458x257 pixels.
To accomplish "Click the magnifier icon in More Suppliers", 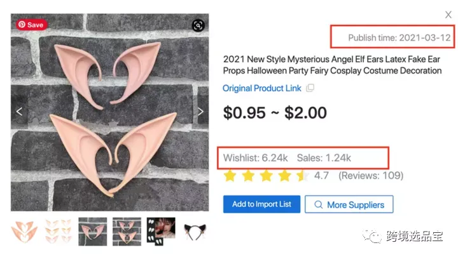I will point(319,204).
